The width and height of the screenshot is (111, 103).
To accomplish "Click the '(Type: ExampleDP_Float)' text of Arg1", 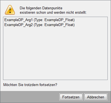I will 54,20.
